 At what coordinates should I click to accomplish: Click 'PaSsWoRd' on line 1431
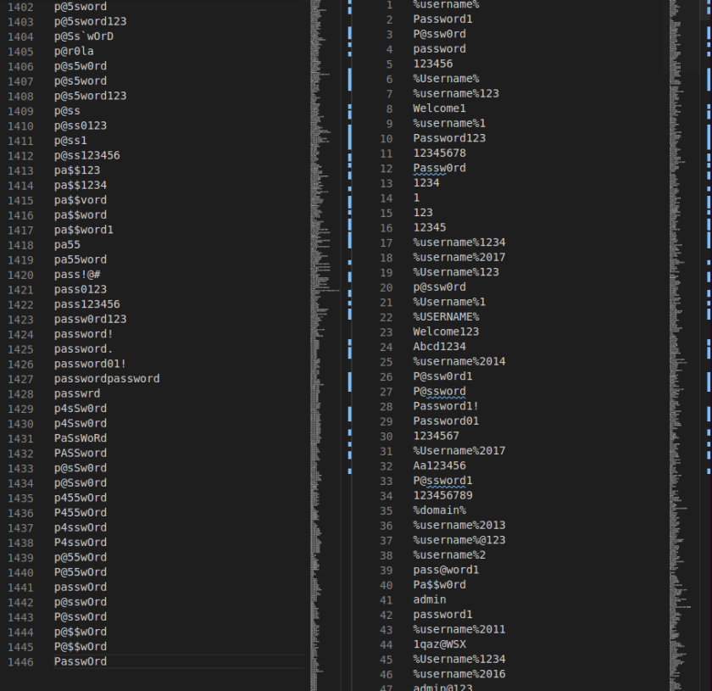[x=81, y=438]
